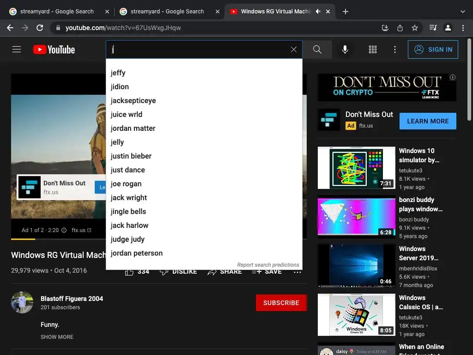Mute the tab via speaker icon
The image size is (473, 355).
[x=318, y=12]
